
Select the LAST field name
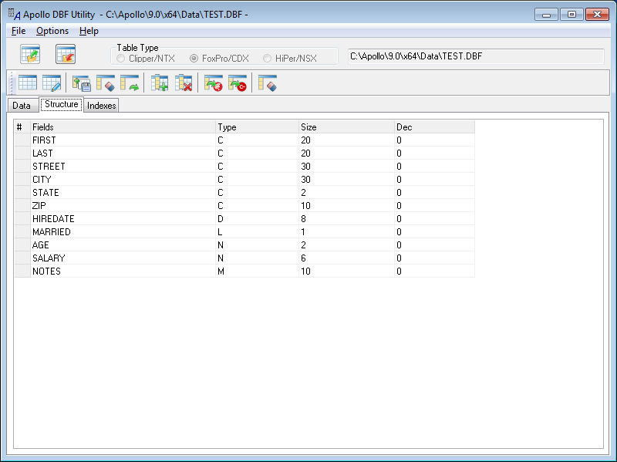[x=42, y=153]
